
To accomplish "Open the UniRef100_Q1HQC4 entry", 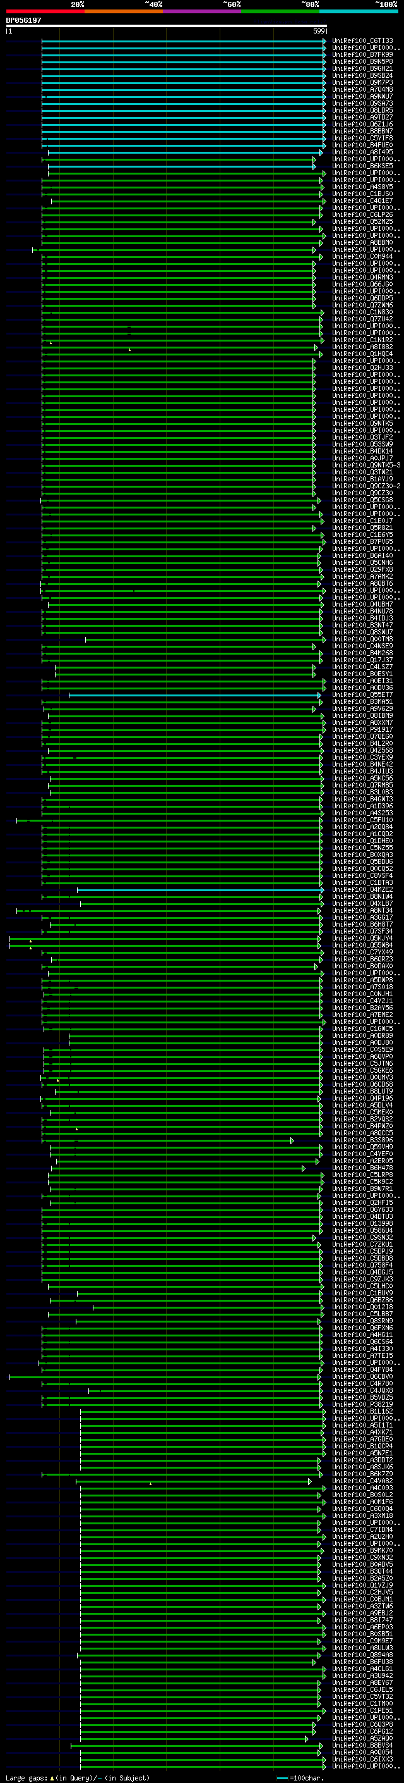I will pyautogui.click(x=362, y=354).
